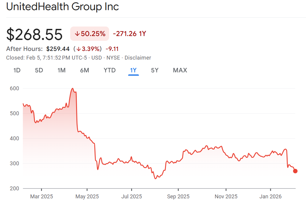The width and height of the screenshot is (306, 204).
Task: Select the 1D time range tab
Action: 17,70
